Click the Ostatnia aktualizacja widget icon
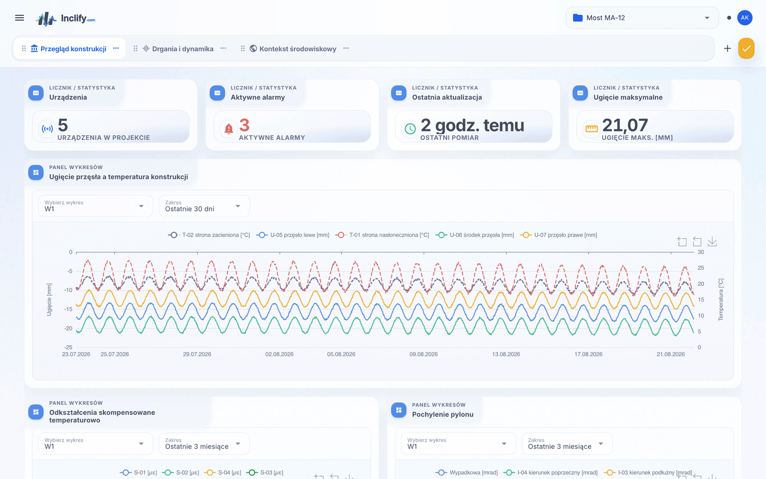Image resolution: width=766 pixels, height=479 pixels. (399, 93)
